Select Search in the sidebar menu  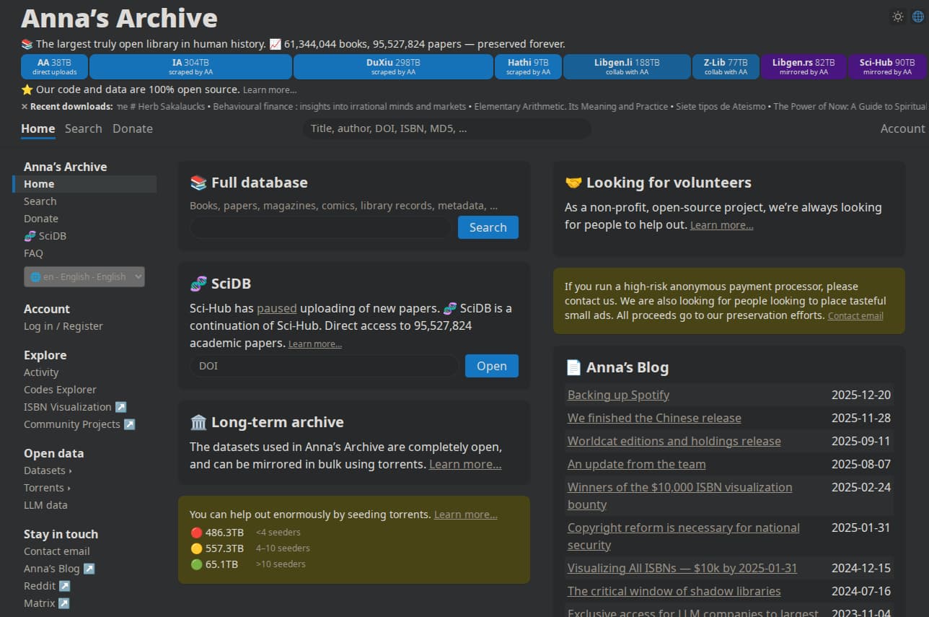pos(40,201)
